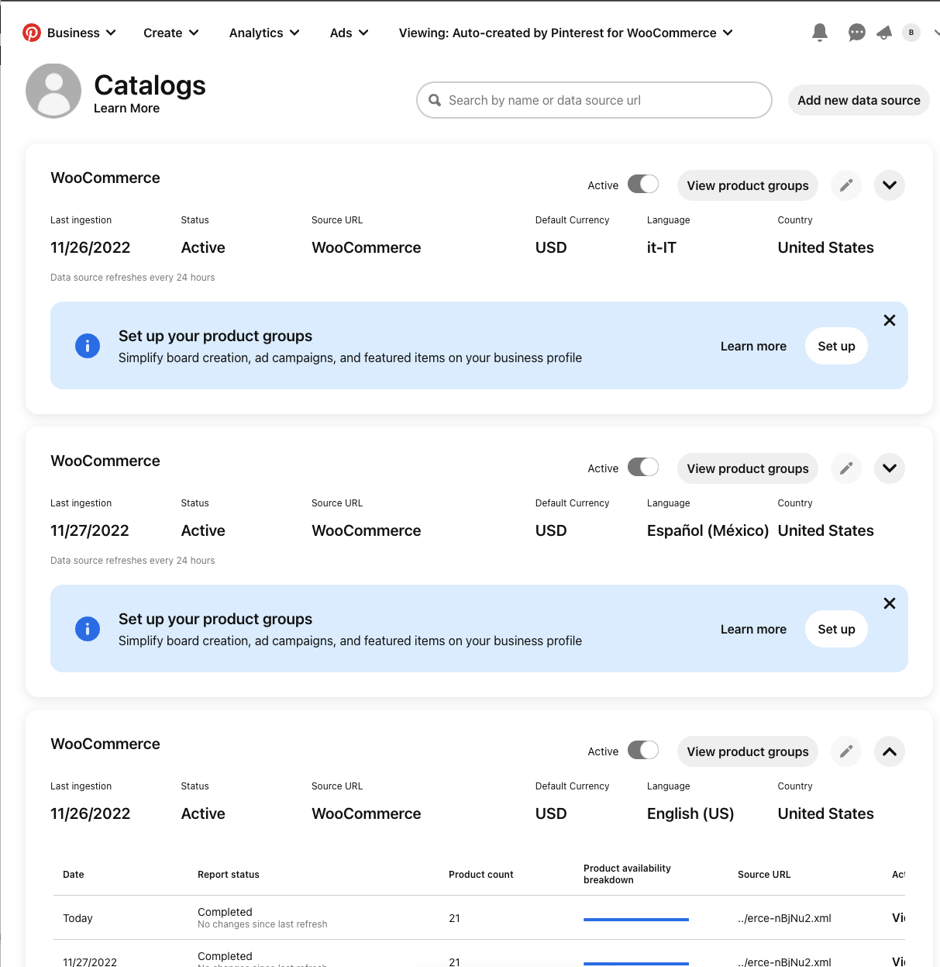Expand the first WooCommerce catalog details
The image size is (940, 967).
[889, 185]
